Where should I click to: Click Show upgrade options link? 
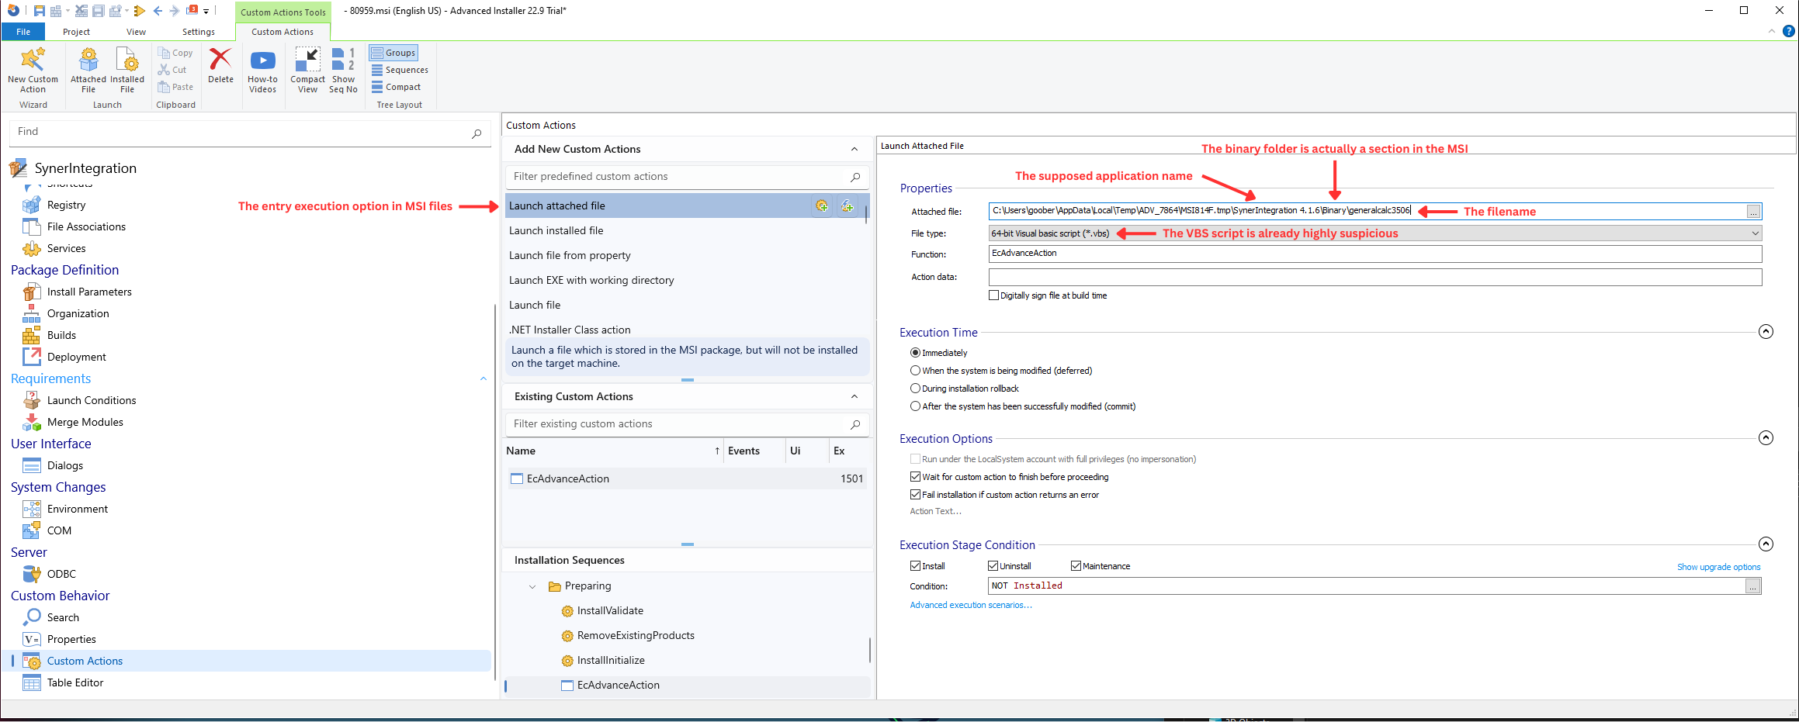point(1718,567)
